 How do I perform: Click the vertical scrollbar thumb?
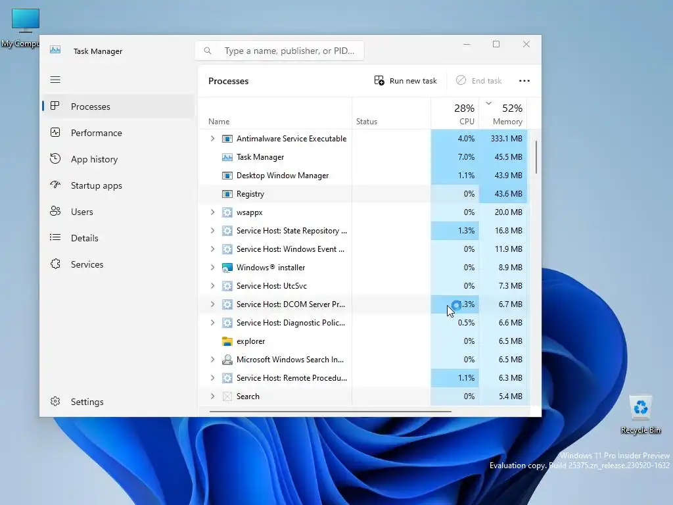point(536,157)
